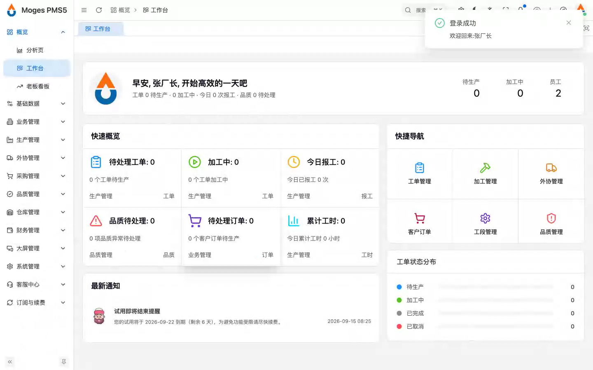Open 加工管理 hammer shortcut
The image size is (593, 370).
click(485, 174)
